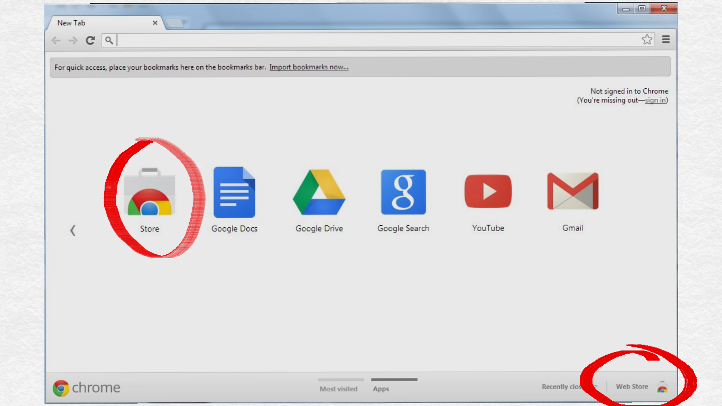
Task: Click the search magnifier in address bar
Action: coord(109,40)
